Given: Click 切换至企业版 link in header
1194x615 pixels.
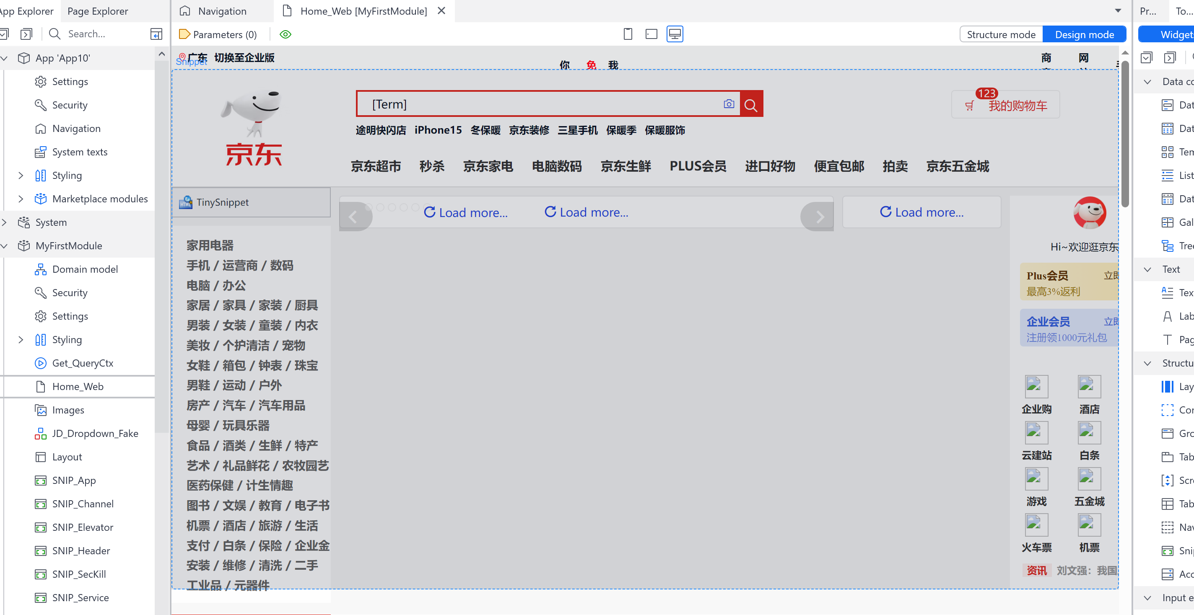Looking at the screenshot, I should (x=244, y=58).
